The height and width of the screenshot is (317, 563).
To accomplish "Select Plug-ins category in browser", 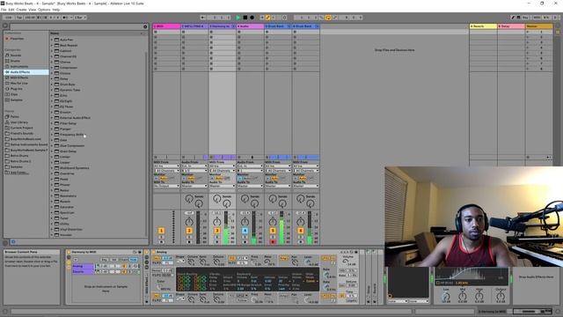I will (x=16, y=89).
